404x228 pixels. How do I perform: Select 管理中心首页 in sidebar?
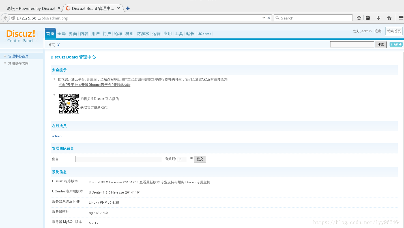18,56
